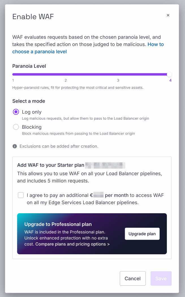Click the highlighted level 4 label
The width and height of the screenshot is (185, 297).
tap(170, 80)
